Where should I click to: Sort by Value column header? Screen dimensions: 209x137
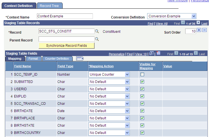tap(168, 66)
